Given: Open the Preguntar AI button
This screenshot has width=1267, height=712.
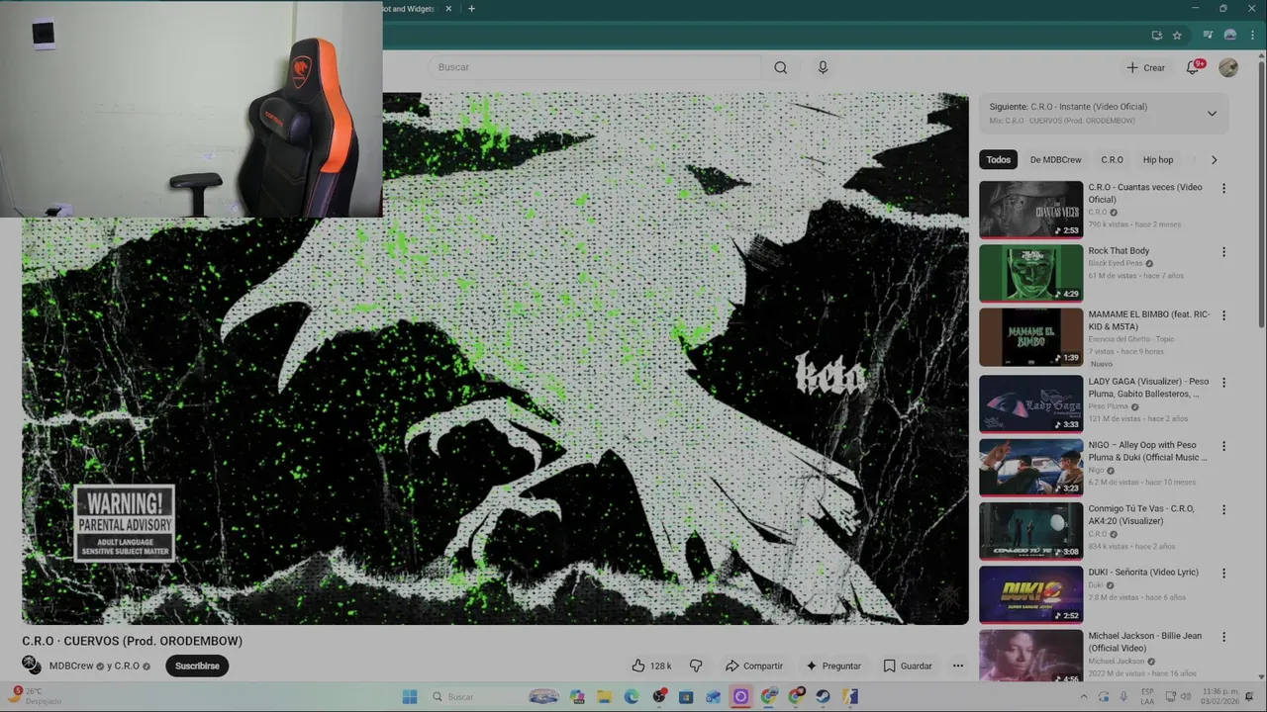Looking at the screenshot, I should (x=833, y=666).
